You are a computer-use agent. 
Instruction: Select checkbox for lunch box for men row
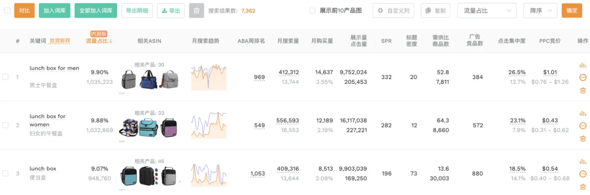click(6, 77)
